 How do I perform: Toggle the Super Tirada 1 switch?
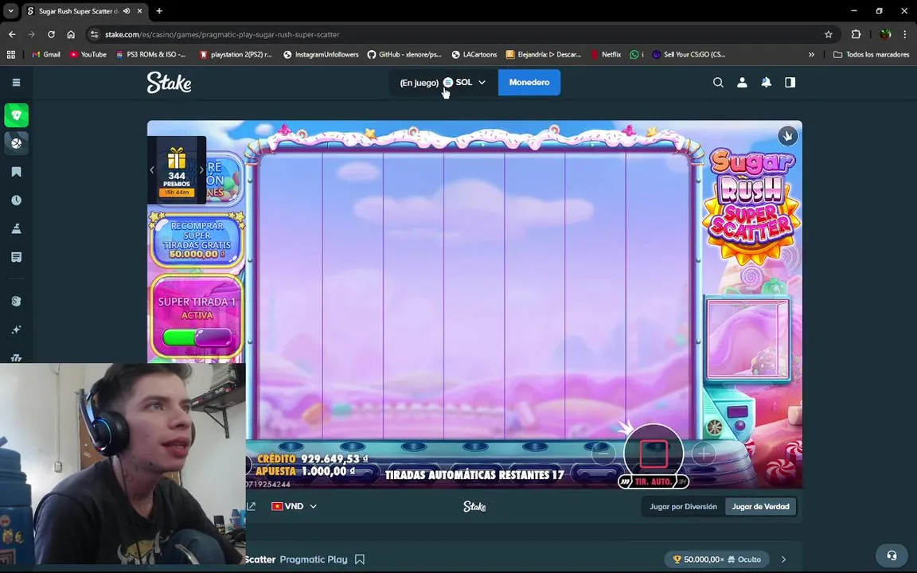point(197,337)
